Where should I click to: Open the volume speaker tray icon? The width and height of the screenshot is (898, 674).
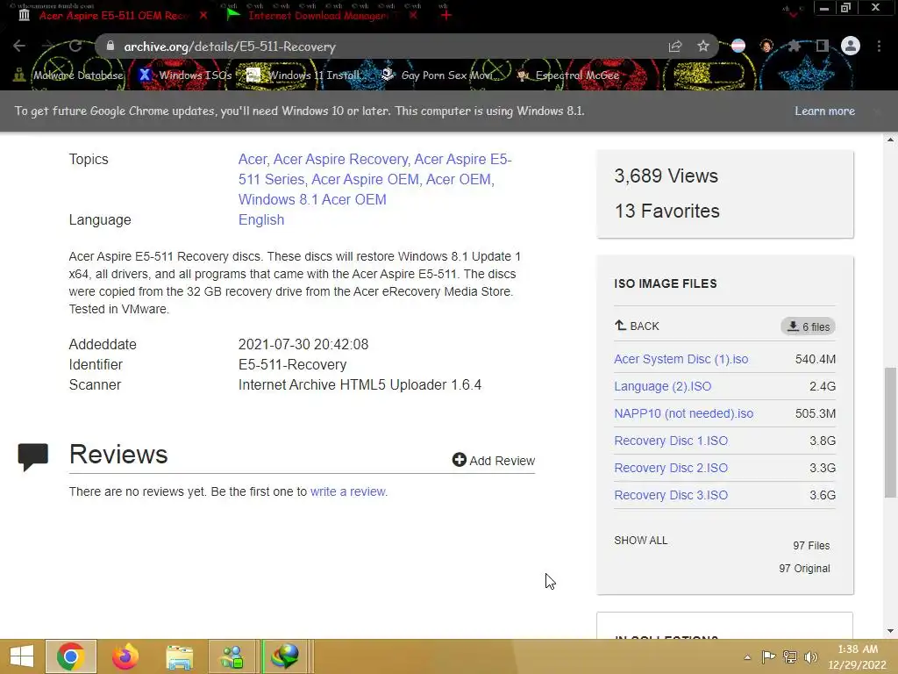pyautogui.click(x=810, y=657)
